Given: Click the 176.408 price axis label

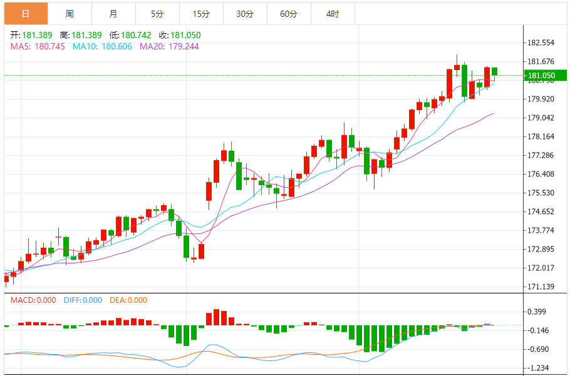Looking at the screenshot, I should [x=541, y=174].
